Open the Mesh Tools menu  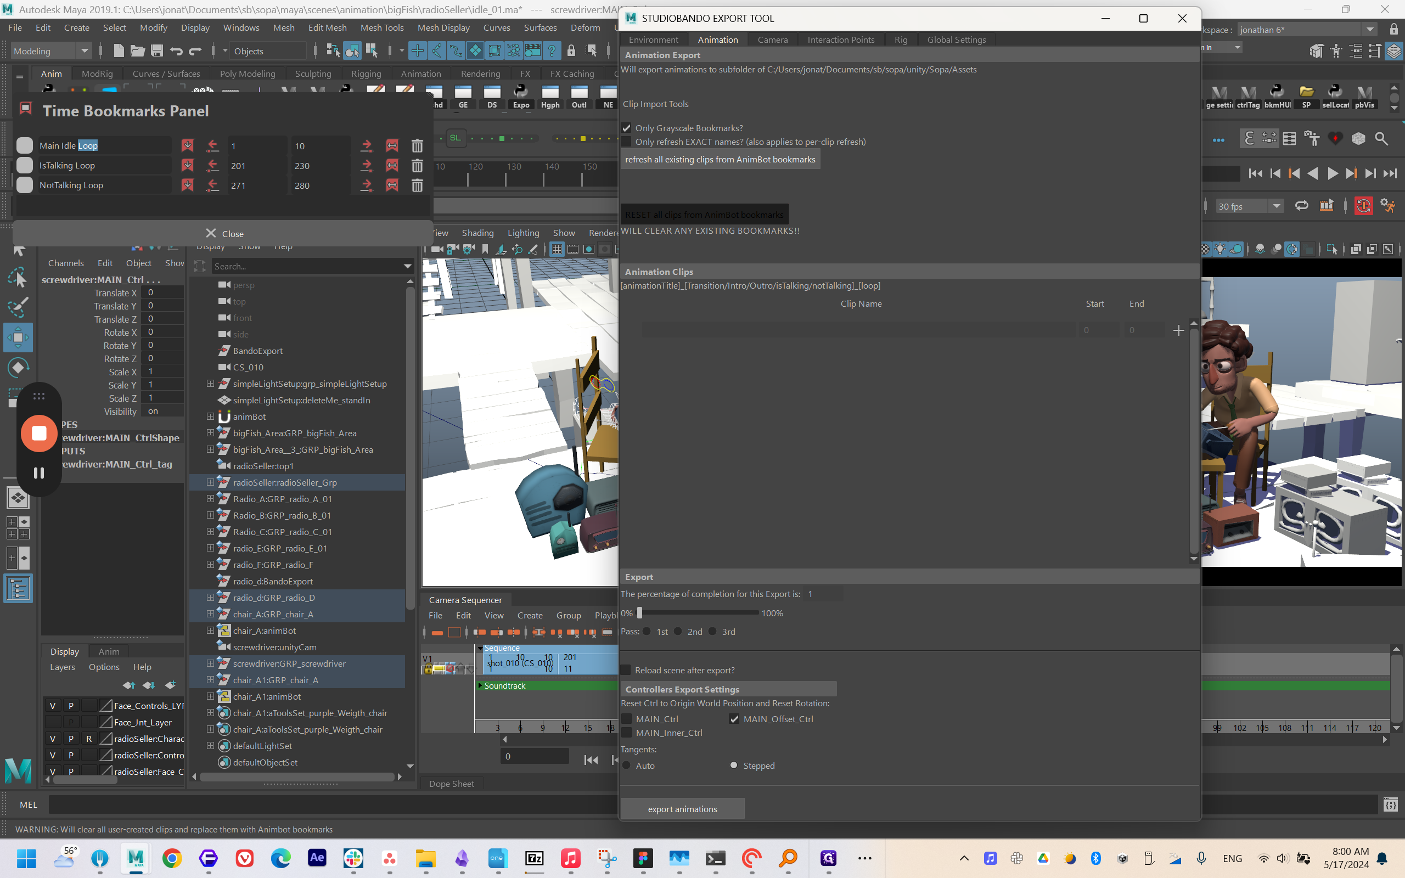pyautogui.click(x=381, y=27)
